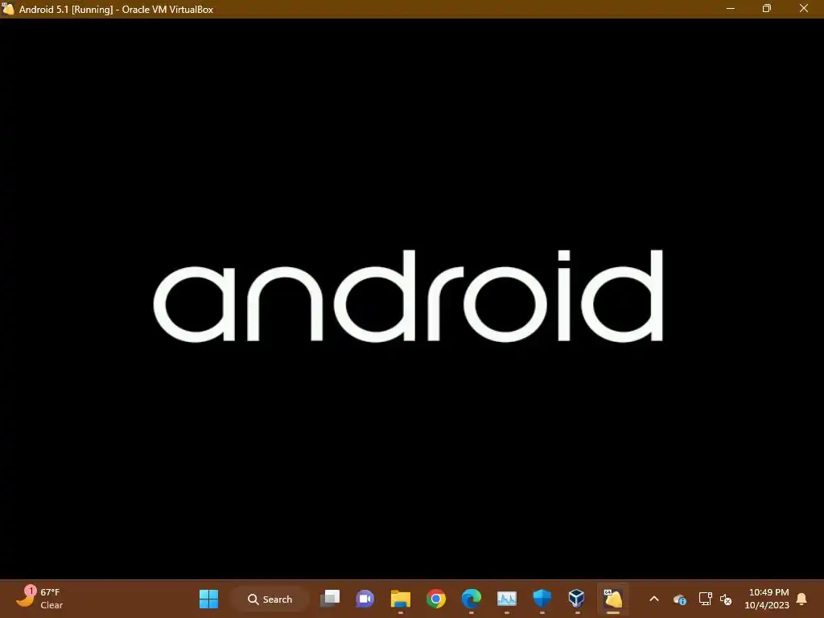Expand hidden system tray icons chevron
This screenshot has height=618, width=824.
click(654, 599)
